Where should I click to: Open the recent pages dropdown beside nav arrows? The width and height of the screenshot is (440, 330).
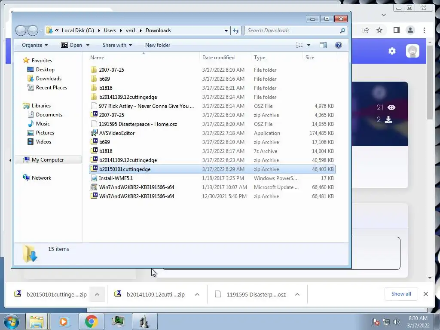(x=41, y=31)
